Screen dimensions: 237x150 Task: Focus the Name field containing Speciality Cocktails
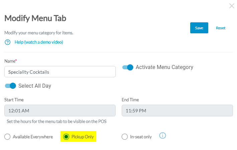click(x=60, y=72)
